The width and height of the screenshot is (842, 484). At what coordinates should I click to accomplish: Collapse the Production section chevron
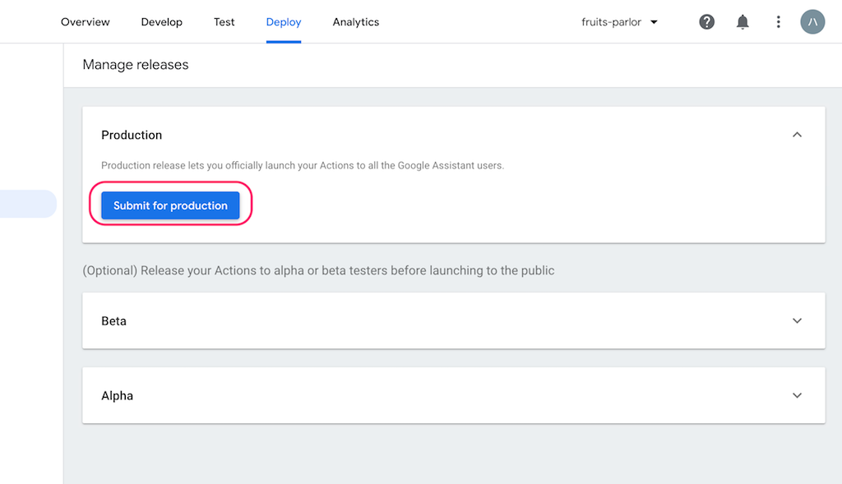796,135
